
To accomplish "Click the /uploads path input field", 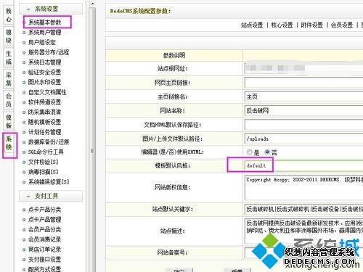I will pyautogui.click(x=304, y=139).
